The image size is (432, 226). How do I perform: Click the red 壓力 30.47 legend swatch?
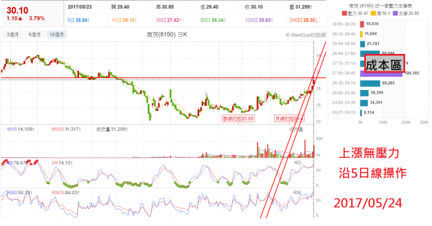(x=344, y=13)
